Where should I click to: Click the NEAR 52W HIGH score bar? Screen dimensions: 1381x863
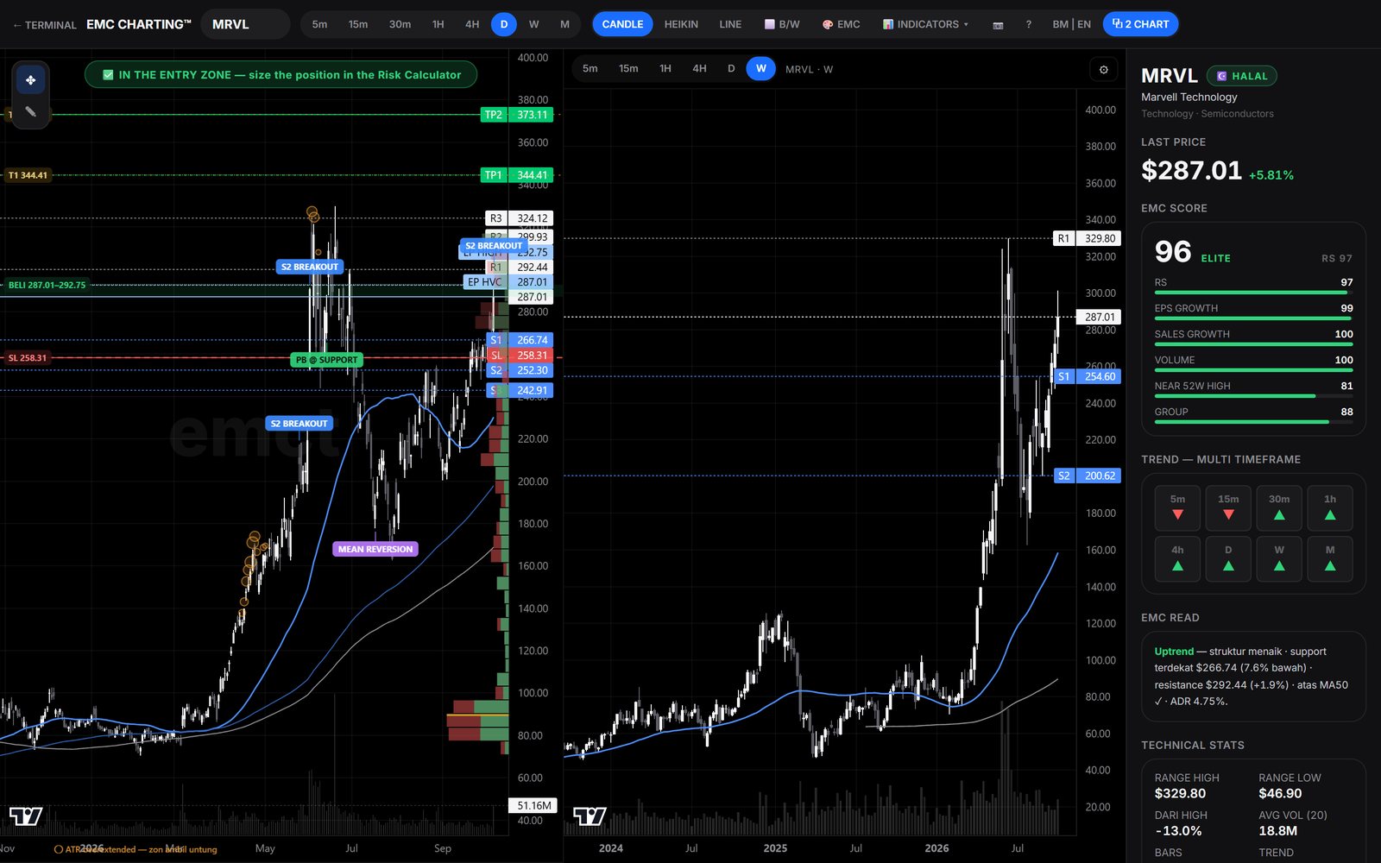tap(1253, 396)
